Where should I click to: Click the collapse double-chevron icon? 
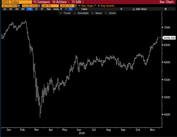pos(121,9)
